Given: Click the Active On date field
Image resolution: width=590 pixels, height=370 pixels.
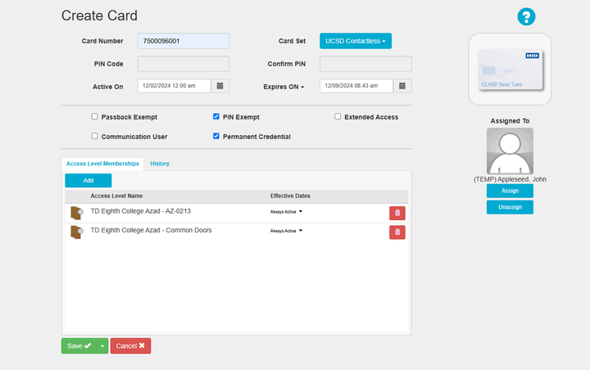Looking at the screenshot, I should [175, 86].
